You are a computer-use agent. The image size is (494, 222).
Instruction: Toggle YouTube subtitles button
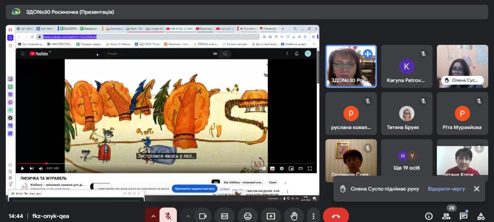(272, 168)
